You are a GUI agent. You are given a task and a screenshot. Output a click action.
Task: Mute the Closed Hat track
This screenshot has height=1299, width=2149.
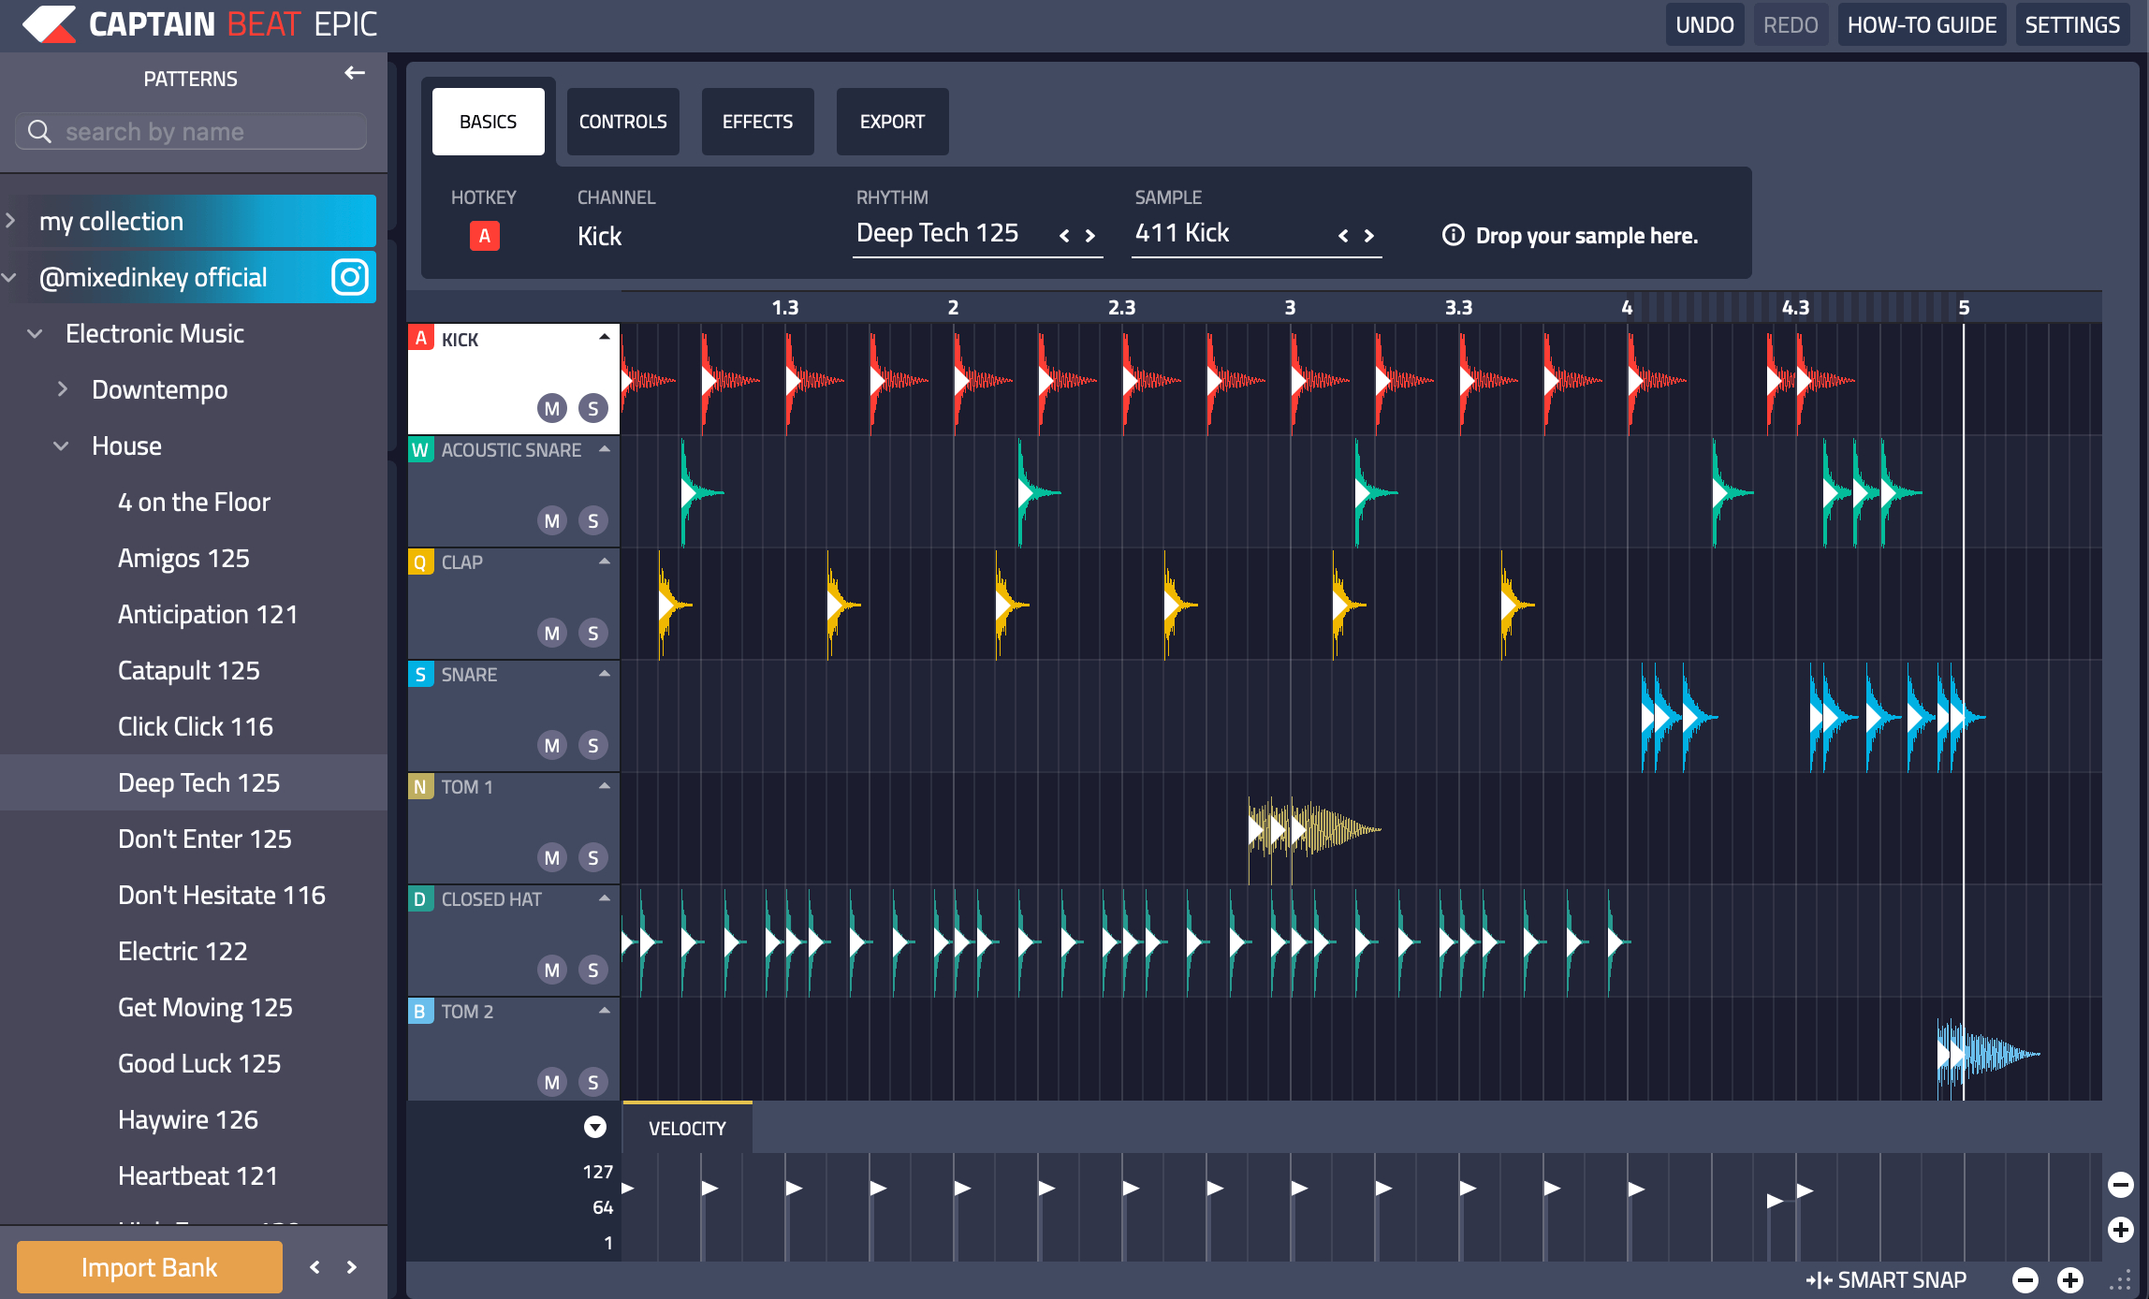(x=552, y=970)
